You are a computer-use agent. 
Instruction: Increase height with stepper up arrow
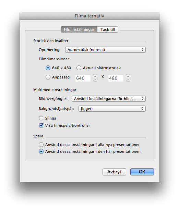[x=128, y=76]
